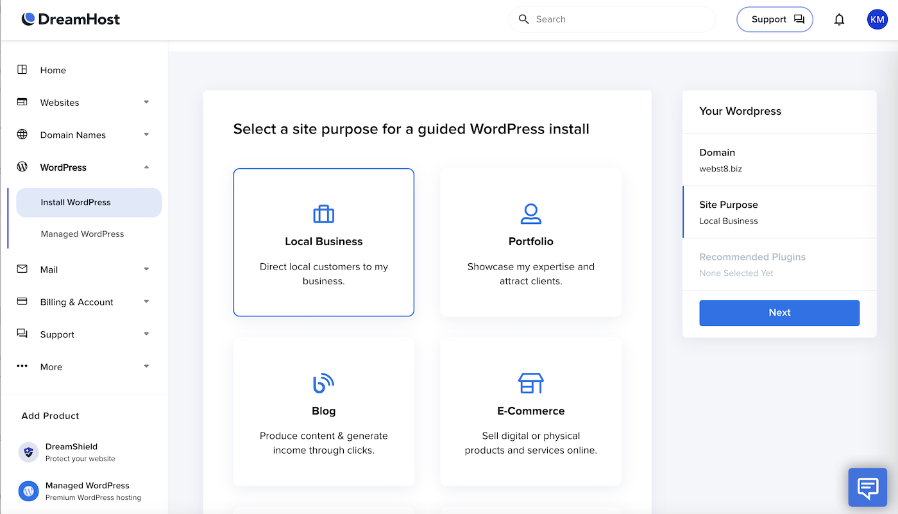Collapse the WordPress menu arrow
The width and height of the screenshot is (898, 514).
[146, 167]
